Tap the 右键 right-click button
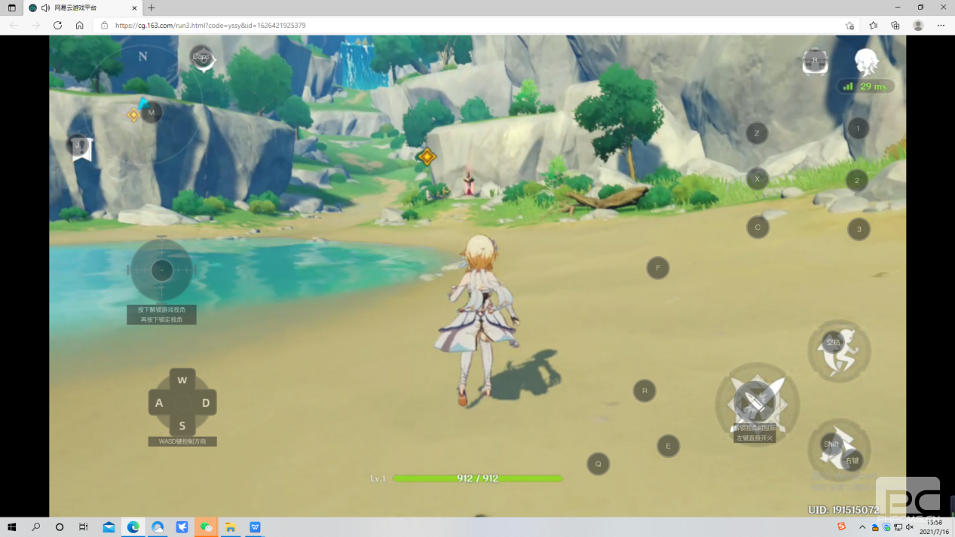The image size is (955, 537). point(852,460)
